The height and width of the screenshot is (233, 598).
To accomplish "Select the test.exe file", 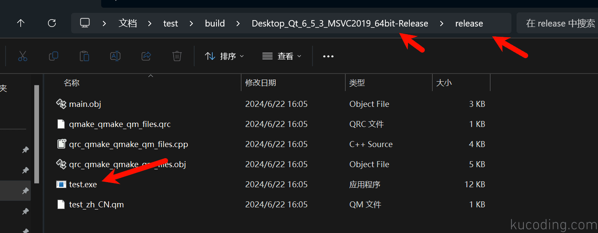I will [83, 184].
